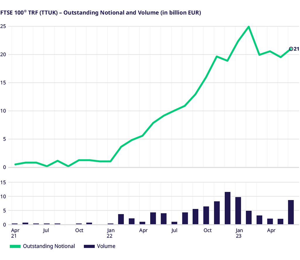Toggle the Outstanding Notional legend label
The image size is (300, 260).
coord(49,246)
